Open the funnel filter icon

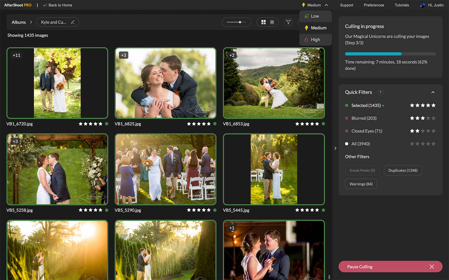[x=288, y=22]
